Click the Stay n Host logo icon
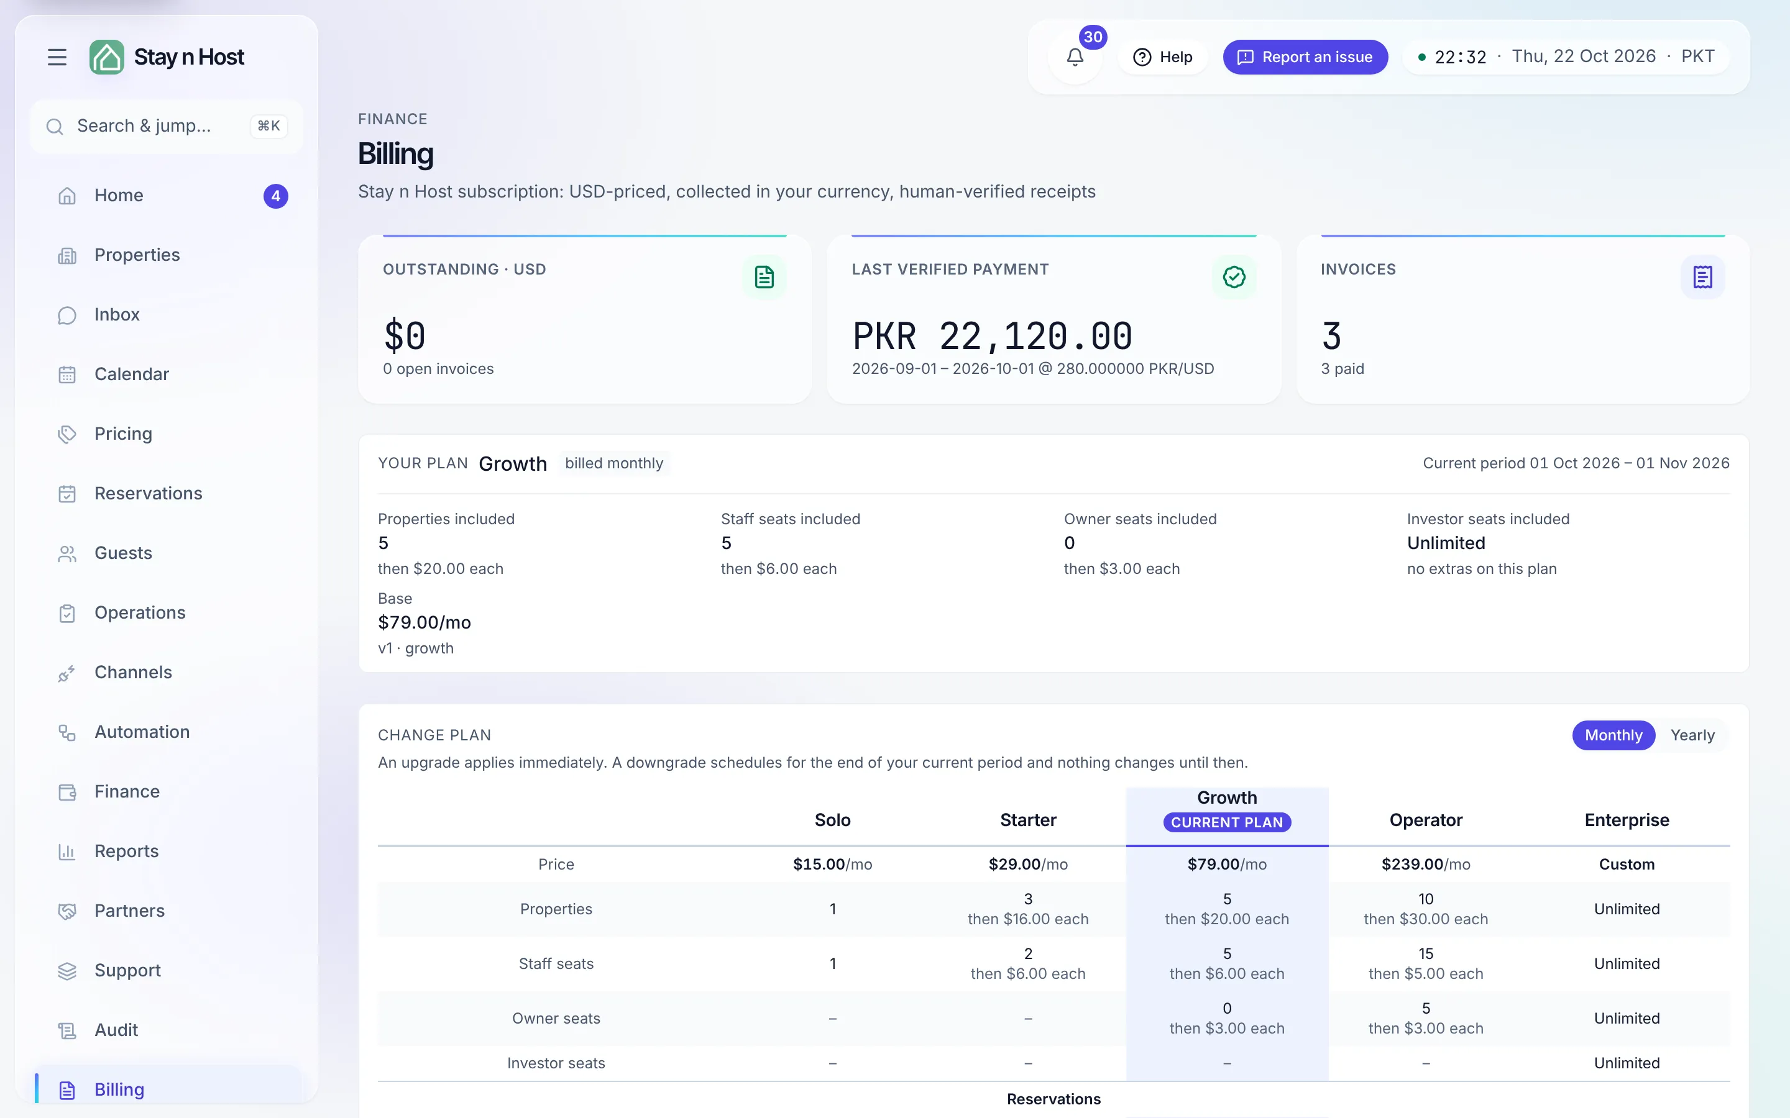The height and width of the screenshot is (1118, 1790). 106,57
